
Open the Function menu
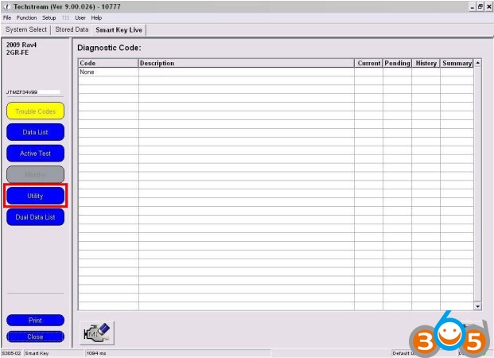click(x=26, y=18)
